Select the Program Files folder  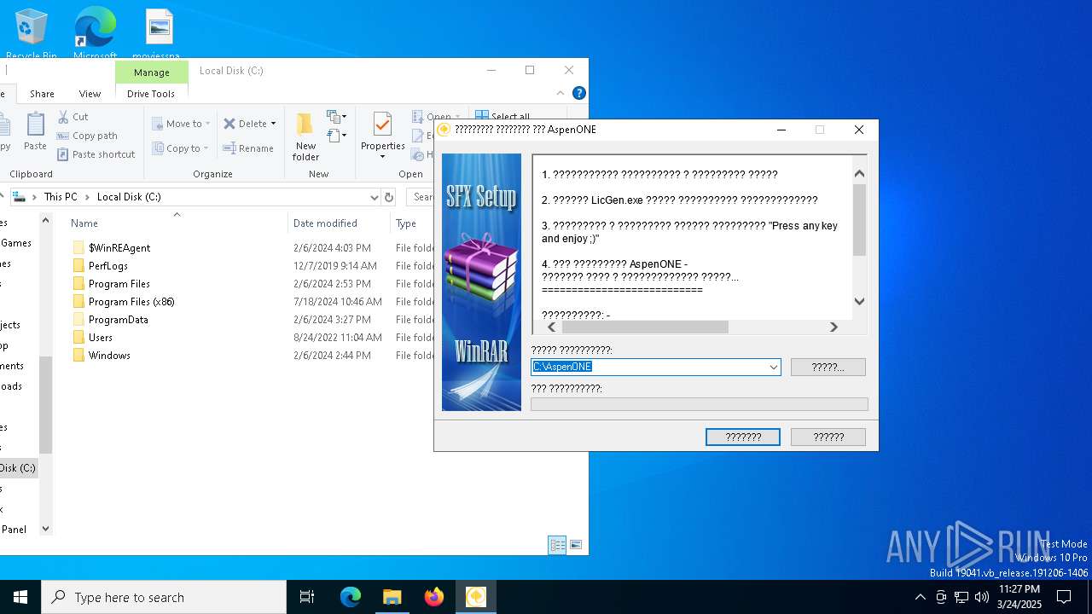pyautogui.click(x=119, y=284)
